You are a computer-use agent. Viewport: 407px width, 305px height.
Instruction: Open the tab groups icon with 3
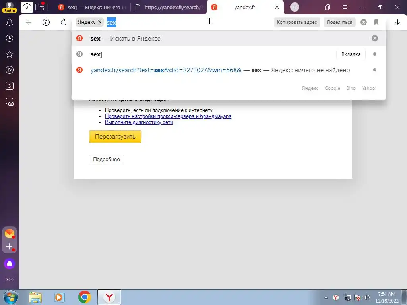[x=27, y=7]
